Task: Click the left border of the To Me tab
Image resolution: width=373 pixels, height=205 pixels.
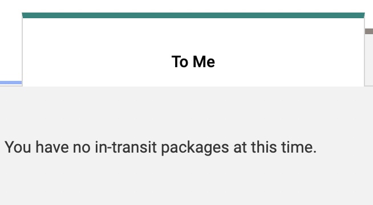Action: 22,52
